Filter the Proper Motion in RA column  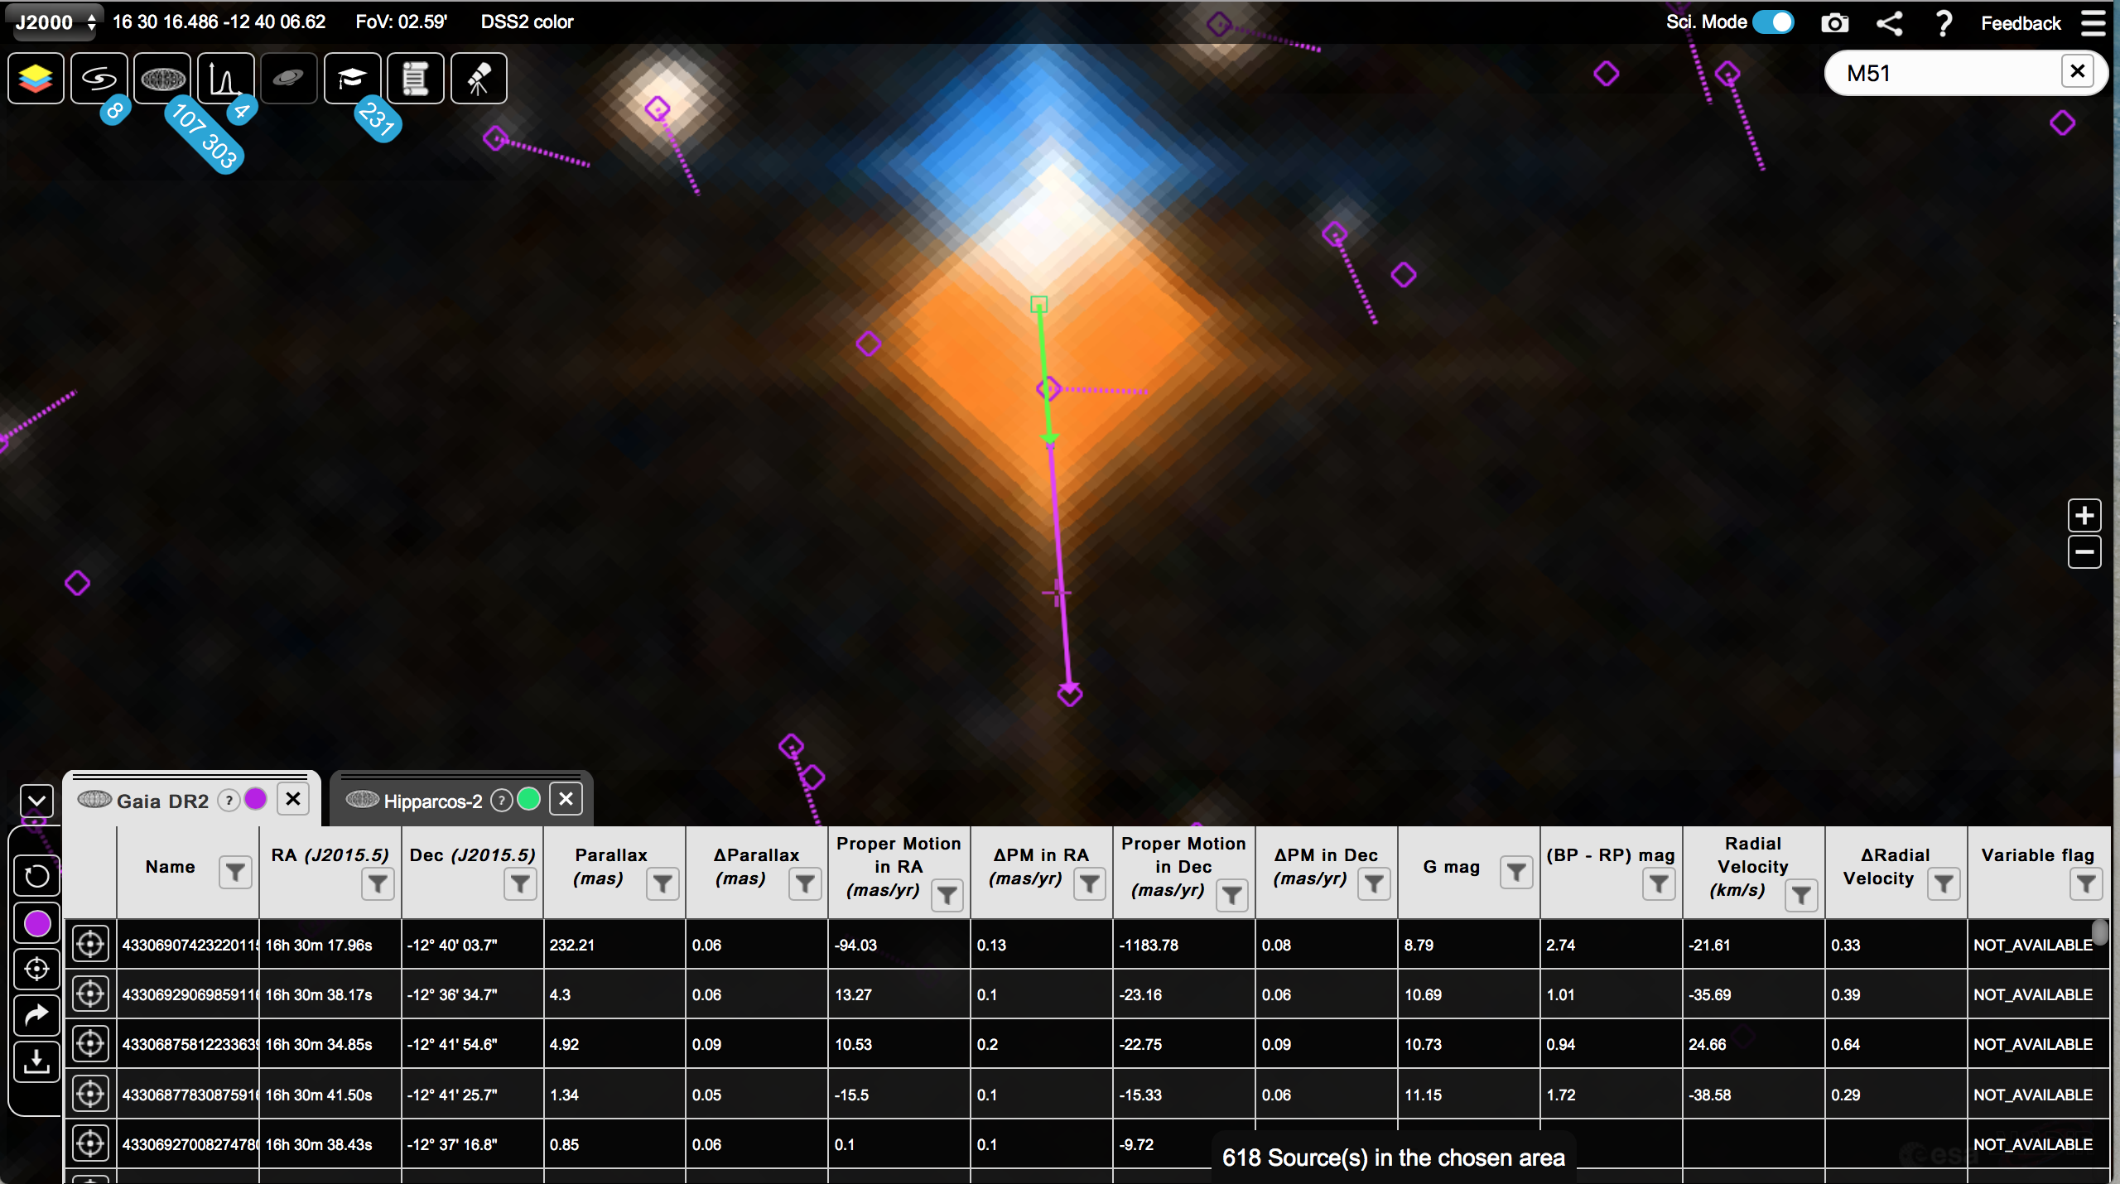947,895
